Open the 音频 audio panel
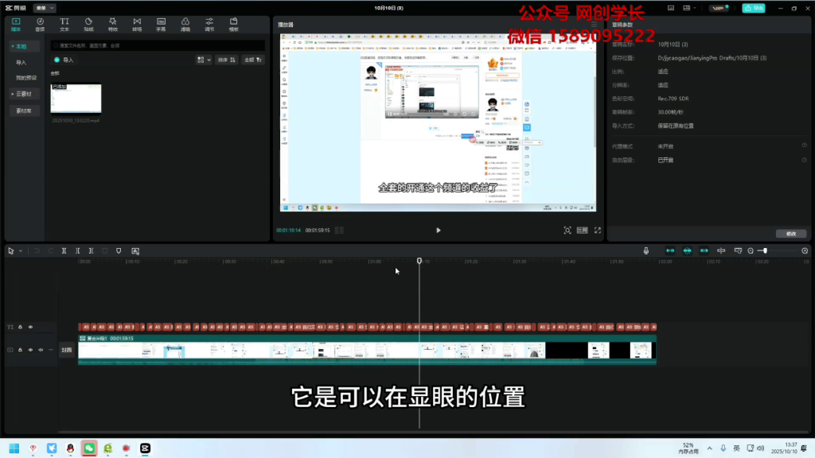This screenshot has height=458, width=815. (x=40, y=24)
